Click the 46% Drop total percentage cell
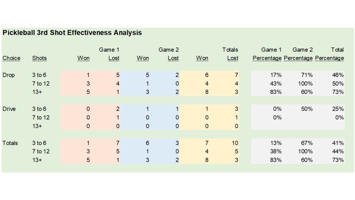The width and height of the screenshot is (355, 200). (338, 75)
